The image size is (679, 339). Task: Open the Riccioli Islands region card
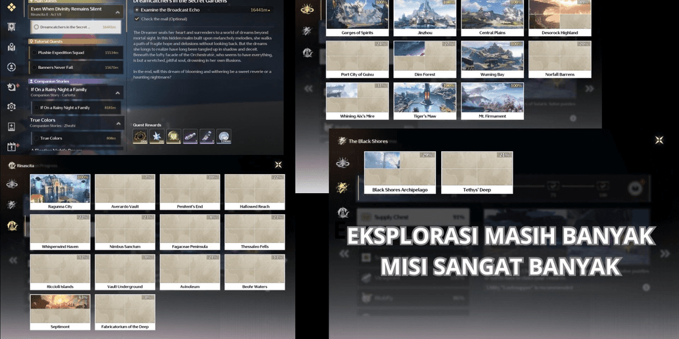pos(60,273)
